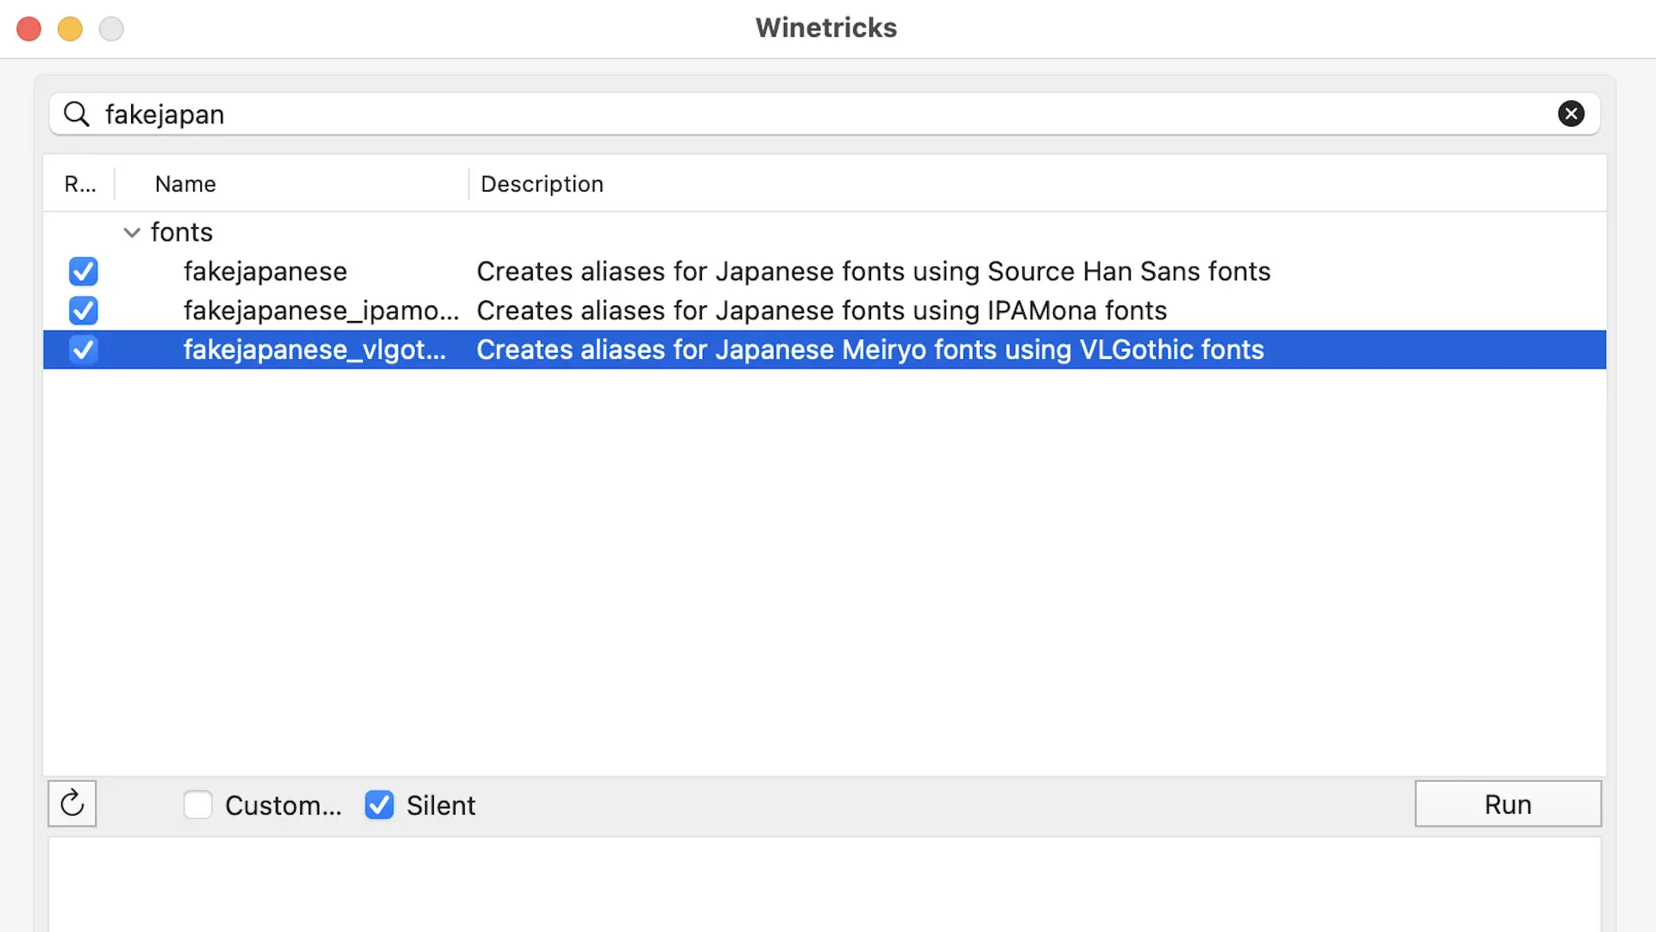This screenshot has height=932, width=1656.
Task: Select the fakejapanese row
Action: pos(266,272)
